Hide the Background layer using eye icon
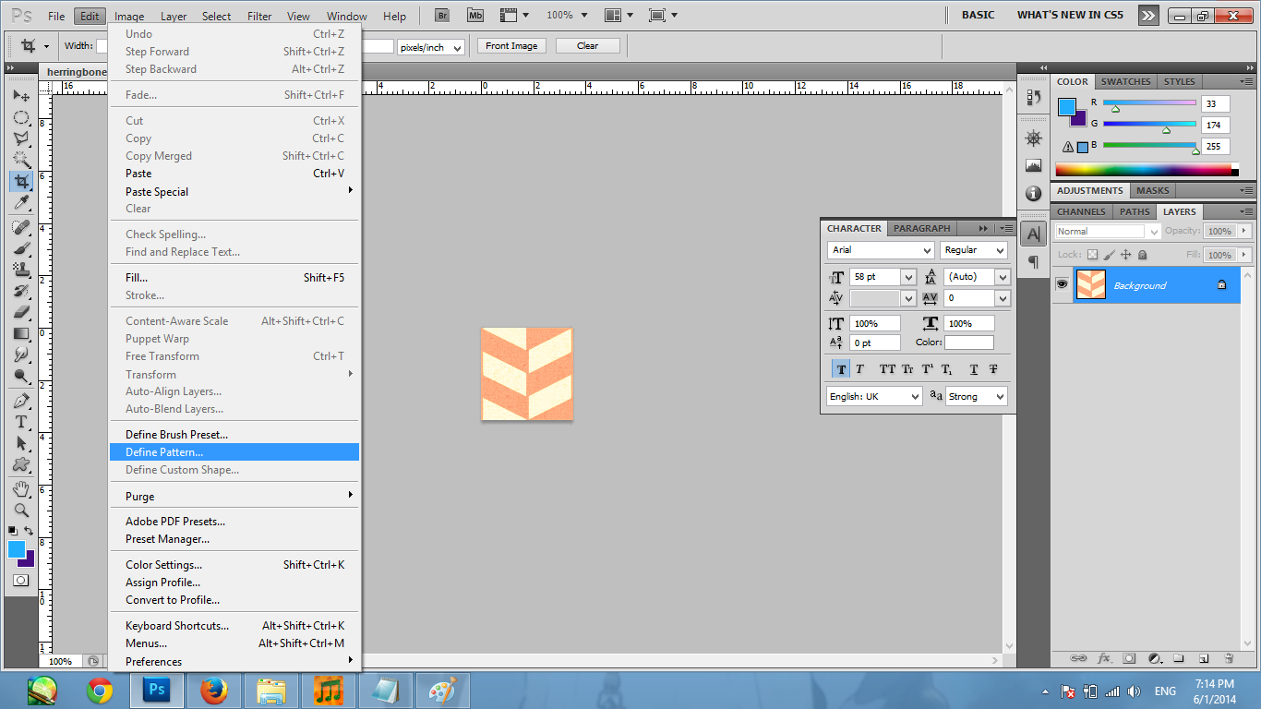Screen dimensions: 1261x709 point(1063,285)
